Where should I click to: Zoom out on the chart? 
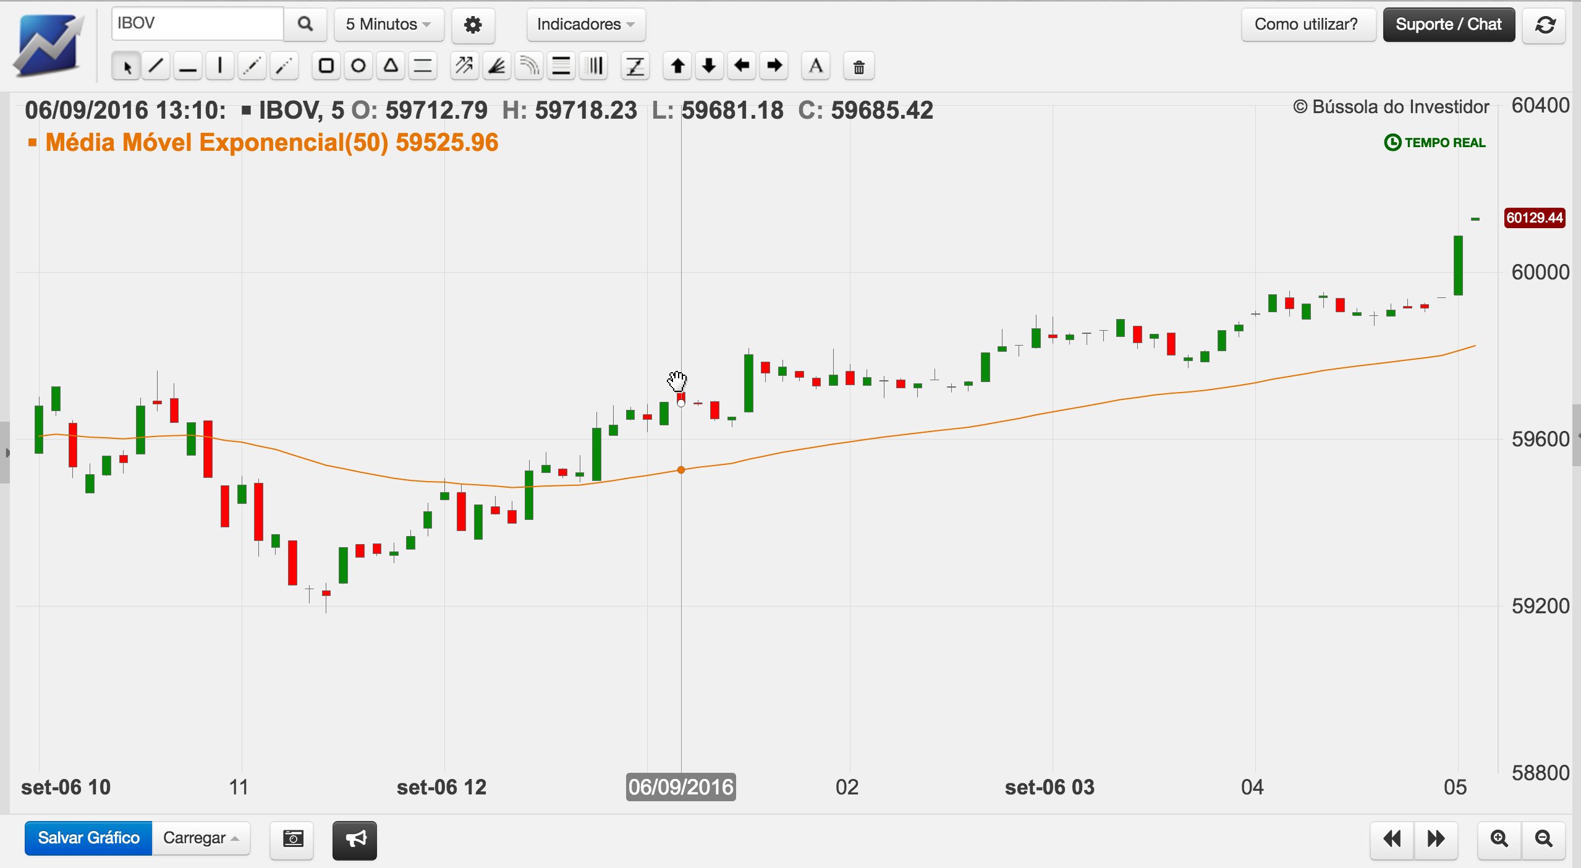[x=1544, y=839]
